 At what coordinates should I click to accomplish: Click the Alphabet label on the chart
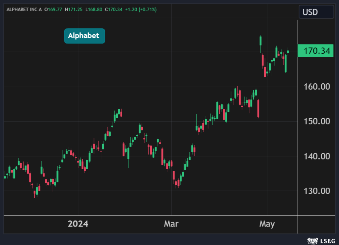(84, 36)
